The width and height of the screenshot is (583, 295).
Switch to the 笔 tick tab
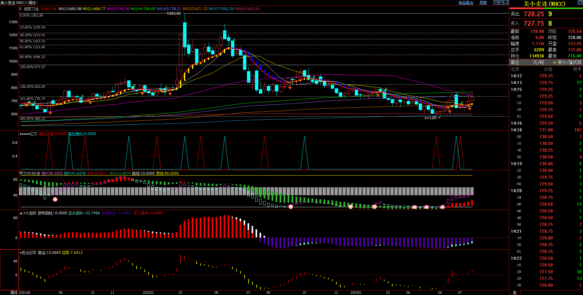click(x=515, y=293)
